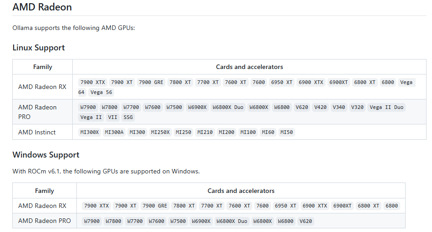Select the MI50 label

(286, 132)
